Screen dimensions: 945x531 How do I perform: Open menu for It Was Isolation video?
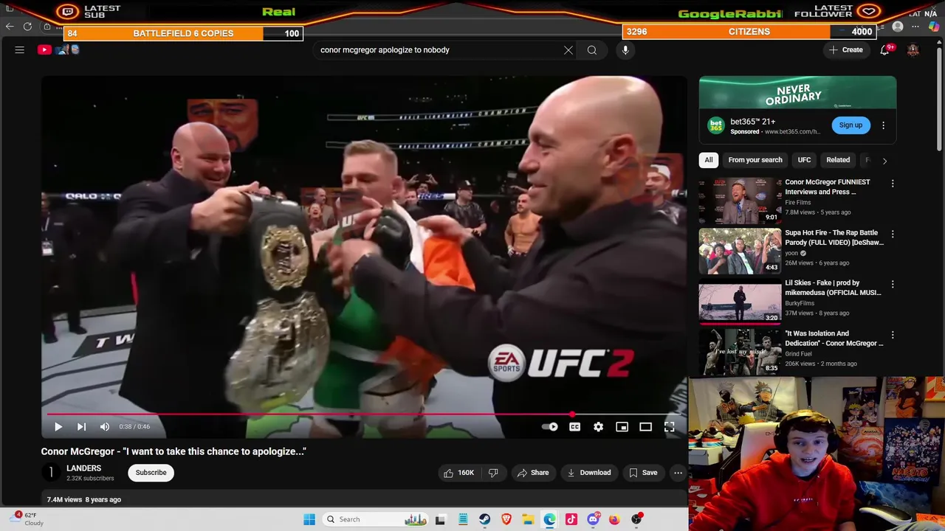pos(893,335)
